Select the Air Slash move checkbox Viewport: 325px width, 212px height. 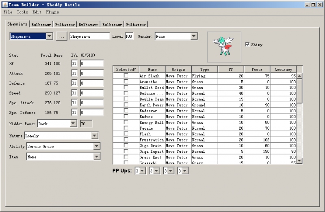pyautogui.click(x=126, y=76)
